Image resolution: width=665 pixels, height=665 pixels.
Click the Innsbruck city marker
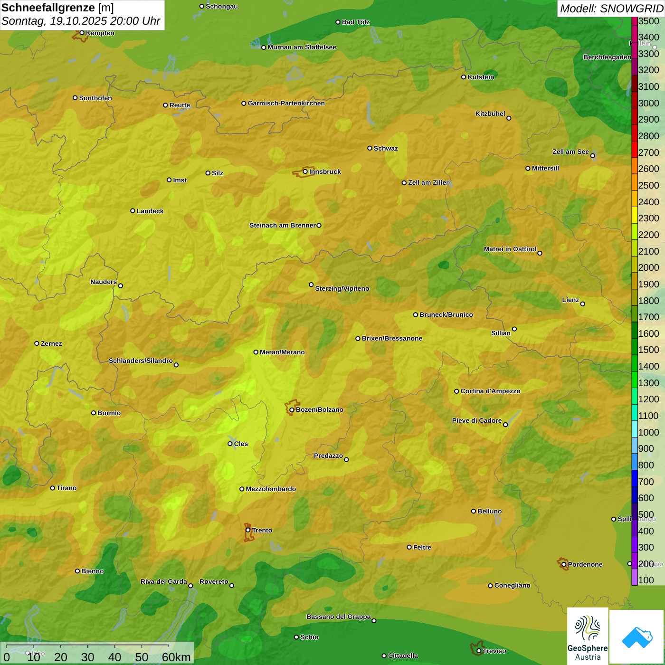click(x=305, y=171)
